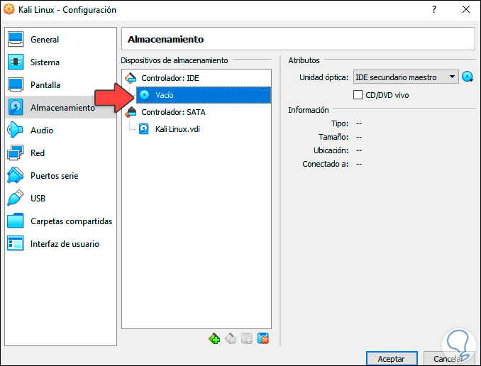Click the Aceptar button
The width and height of the screenshot is (481, 366).
tap(392, 359)
